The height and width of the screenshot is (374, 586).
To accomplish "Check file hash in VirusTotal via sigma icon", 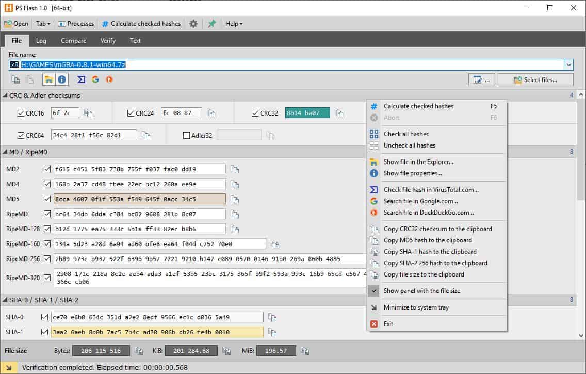I will coord(80,79).
